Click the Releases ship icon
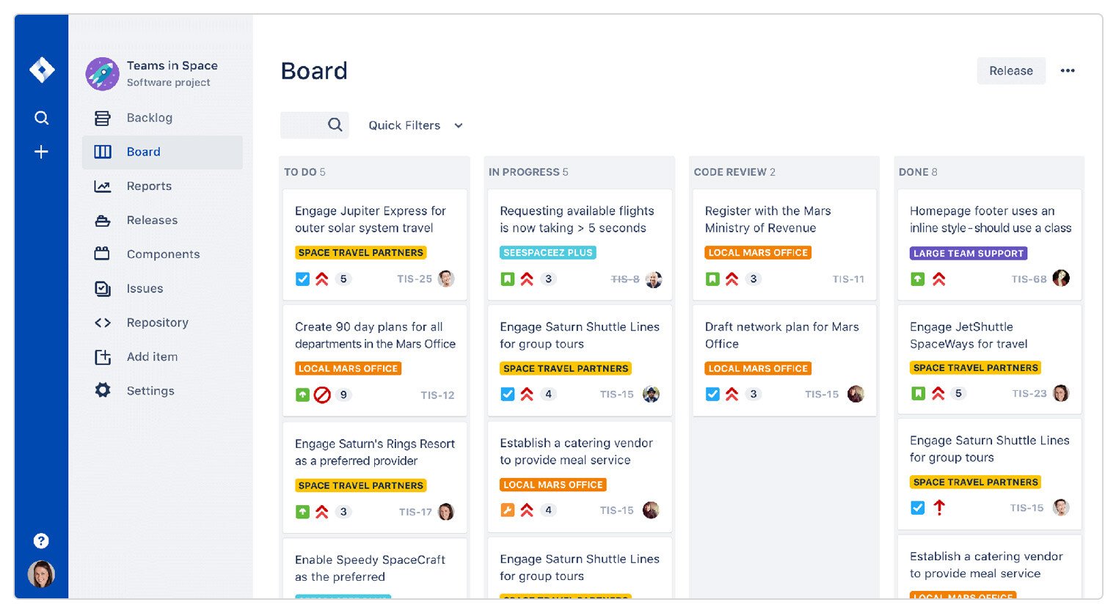Viewport: 1116px width, 613px height. tap(103, 220)
